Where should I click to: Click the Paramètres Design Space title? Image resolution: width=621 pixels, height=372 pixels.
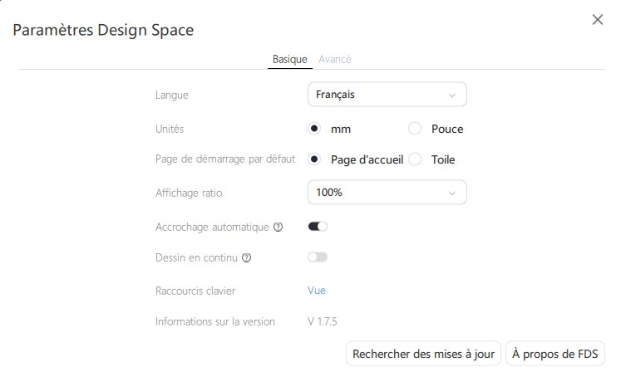[x=103, y=31]
